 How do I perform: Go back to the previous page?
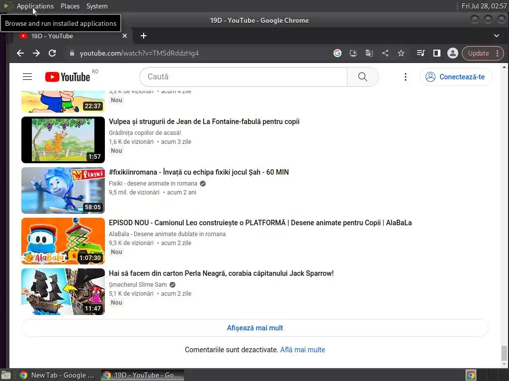pos(20,53)
